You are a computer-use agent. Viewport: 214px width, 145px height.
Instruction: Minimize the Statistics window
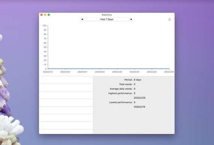point(45,15)
